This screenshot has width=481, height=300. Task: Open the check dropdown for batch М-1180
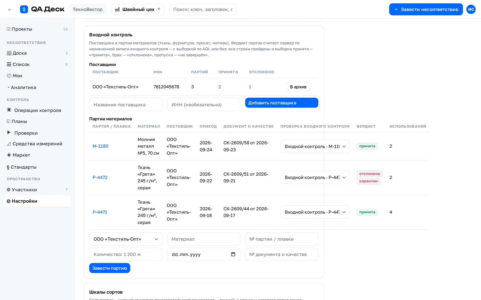315,146
